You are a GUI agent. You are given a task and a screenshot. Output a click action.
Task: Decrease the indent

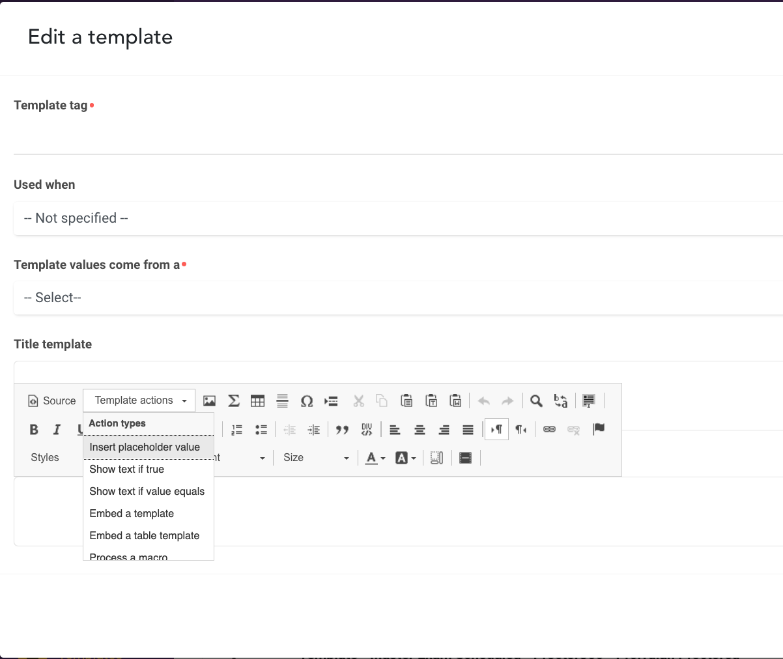pos(290,429)
